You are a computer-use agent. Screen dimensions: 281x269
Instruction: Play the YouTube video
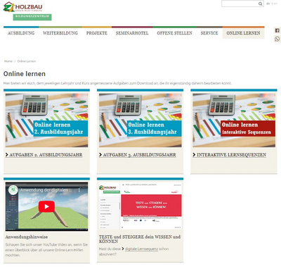click(x=46, y=206)
